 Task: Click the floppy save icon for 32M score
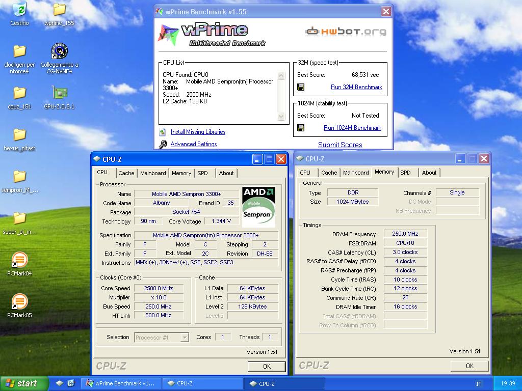(x=301, y=87)
